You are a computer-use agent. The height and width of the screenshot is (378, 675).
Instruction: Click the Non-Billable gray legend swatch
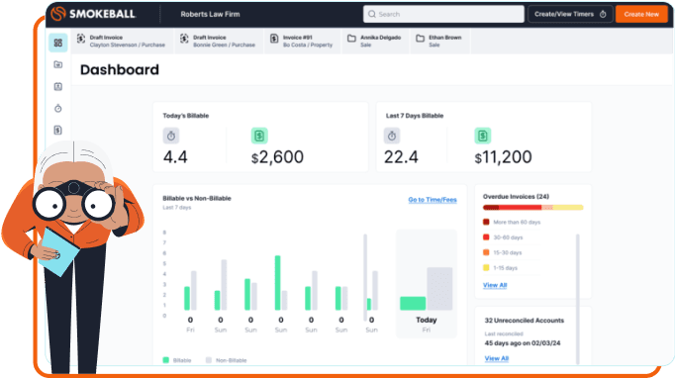click(209, 360)
